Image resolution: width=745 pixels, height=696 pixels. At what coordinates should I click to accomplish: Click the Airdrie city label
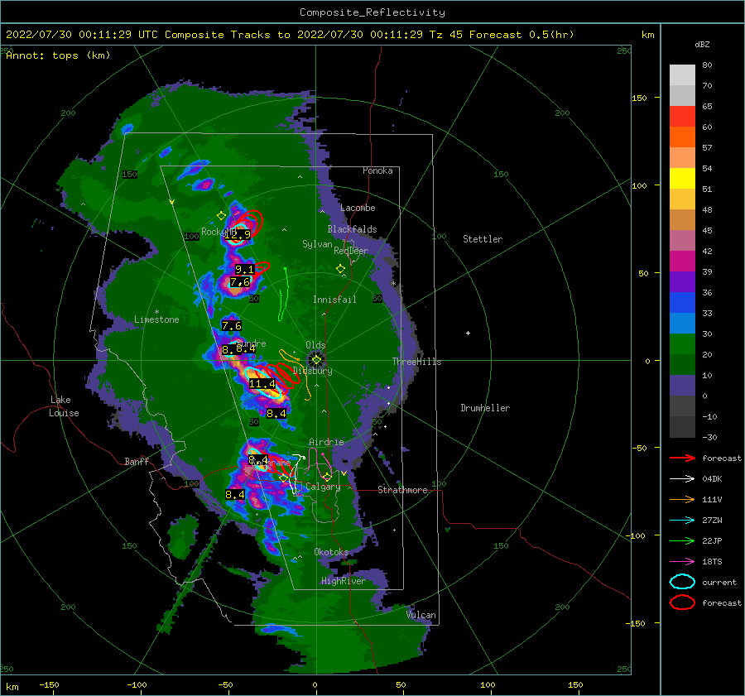tap(326, 442)
